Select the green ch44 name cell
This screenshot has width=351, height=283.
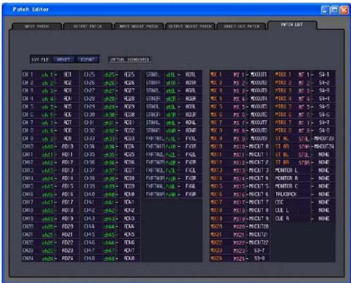(x=109, y=226)
